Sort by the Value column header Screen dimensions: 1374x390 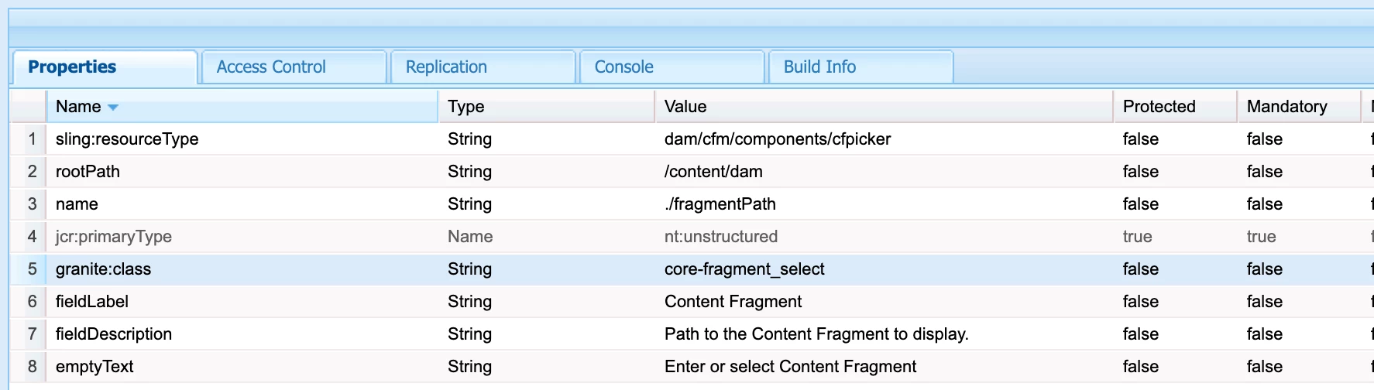(685, 107)
